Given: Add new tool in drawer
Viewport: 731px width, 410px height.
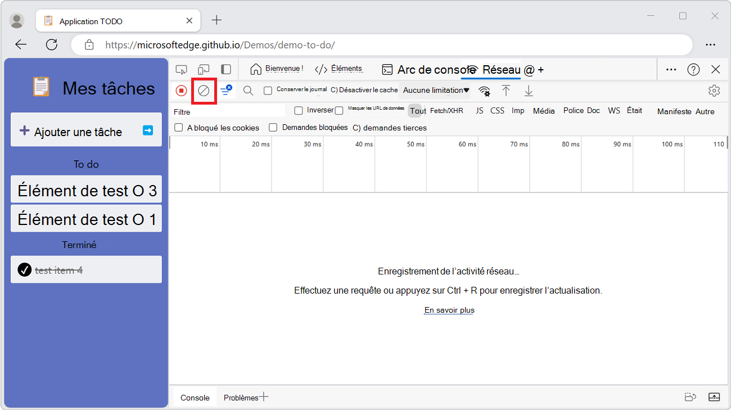Looking at the screenshot, I should (264, 397).
